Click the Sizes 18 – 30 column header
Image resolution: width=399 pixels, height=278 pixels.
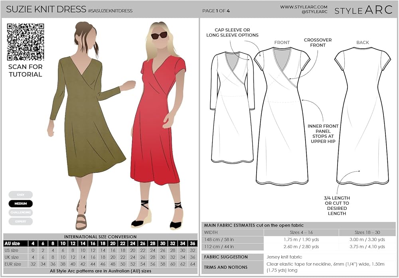point(367,232)
